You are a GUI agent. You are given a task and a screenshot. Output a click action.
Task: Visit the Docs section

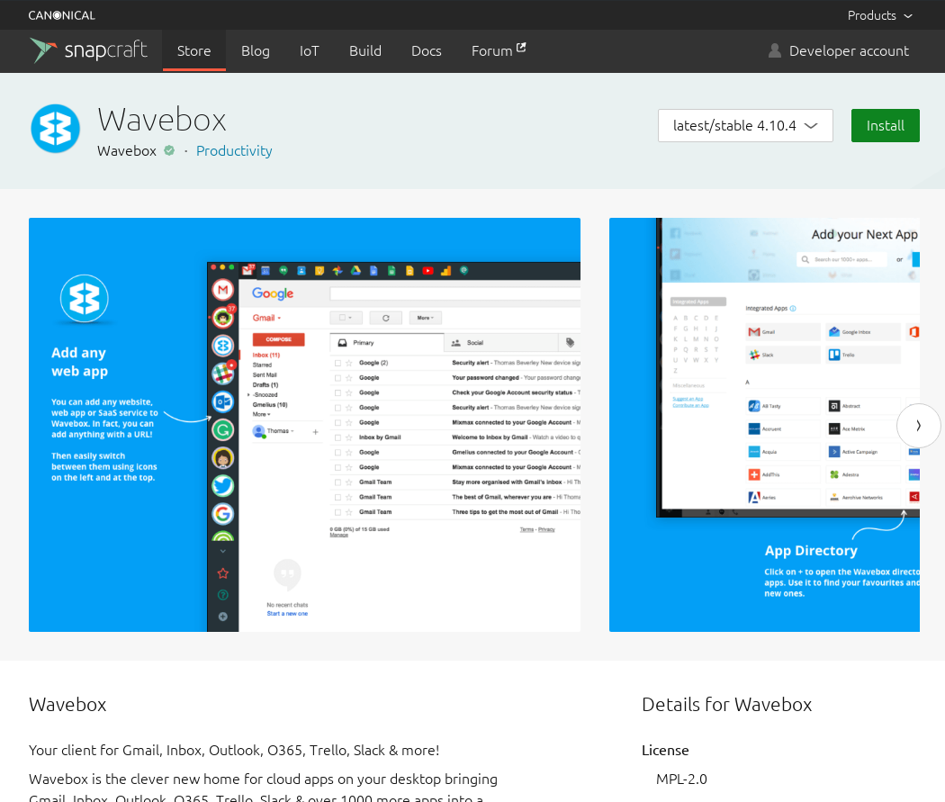pos(426,50)
